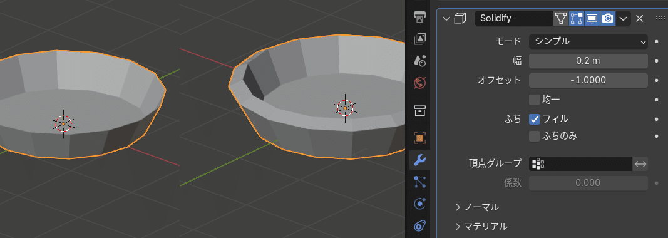This screenshot has height=238, width=668.
Task: Click the Solidify modifier type icon
Action: coord(460,18)
